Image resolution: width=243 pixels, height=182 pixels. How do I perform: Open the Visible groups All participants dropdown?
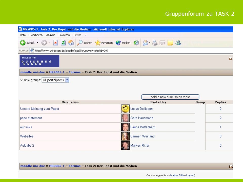(55, 80)
